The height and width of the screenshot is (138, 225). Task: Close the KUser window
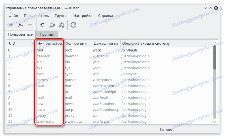(x=216, y=8)
